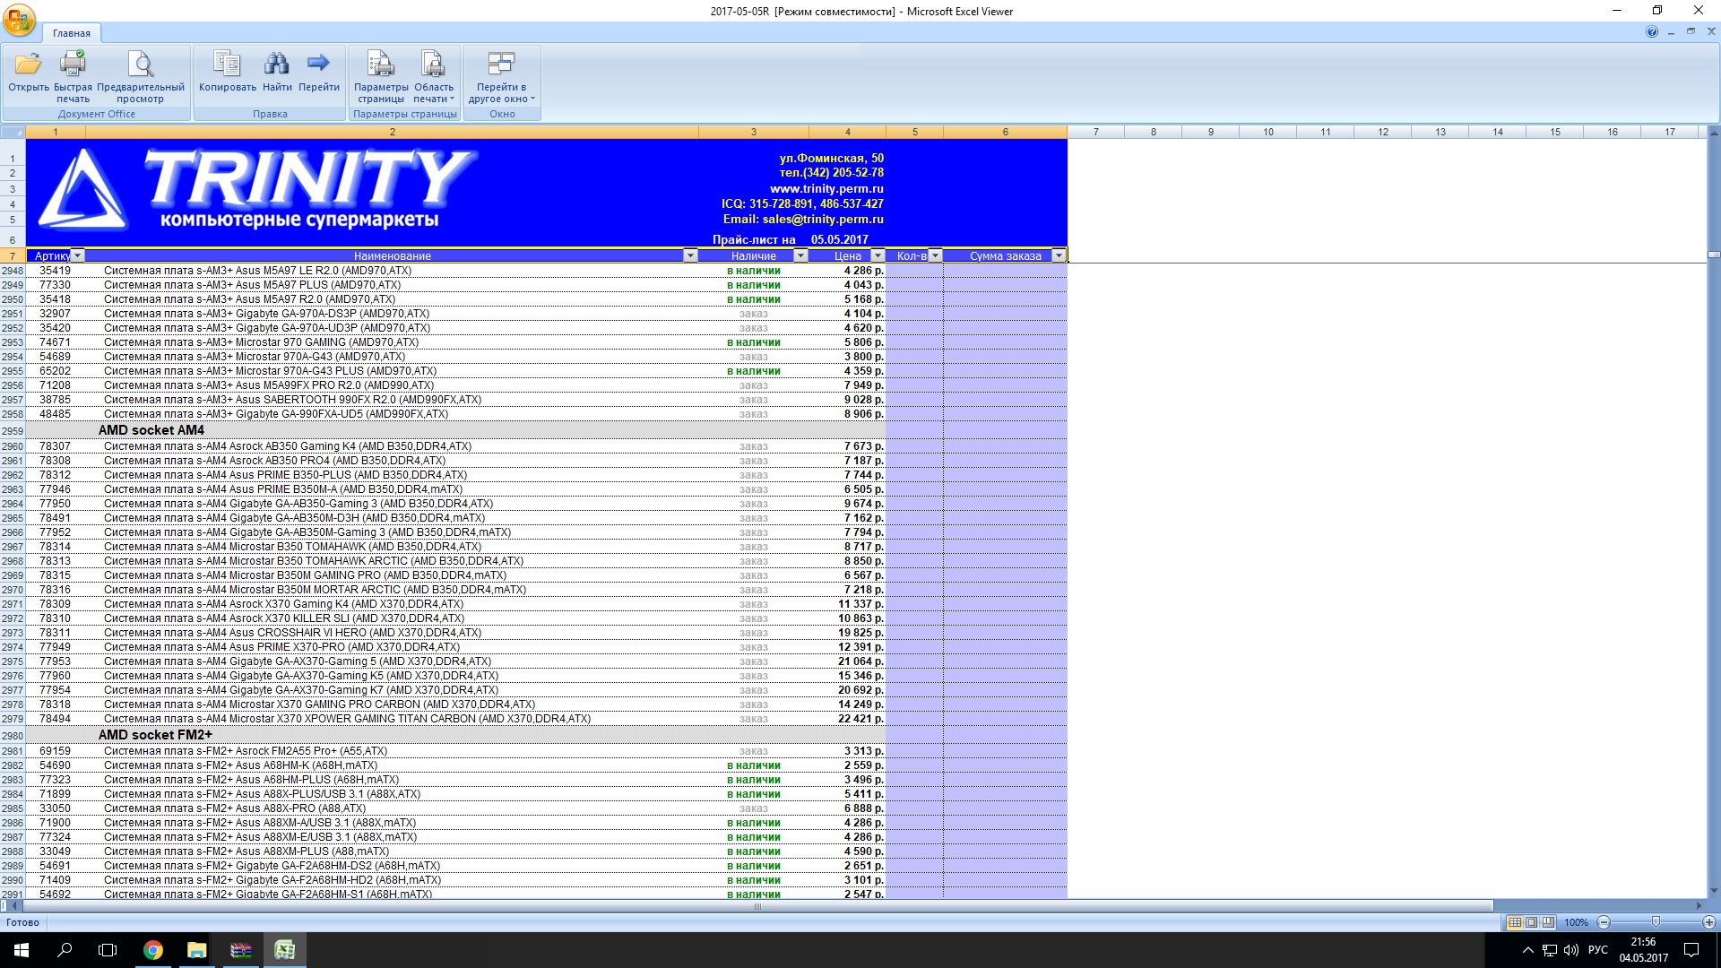Click the zoom in plus button
The height and width of the screenshot is (968, 1721).
(1708, 922)
